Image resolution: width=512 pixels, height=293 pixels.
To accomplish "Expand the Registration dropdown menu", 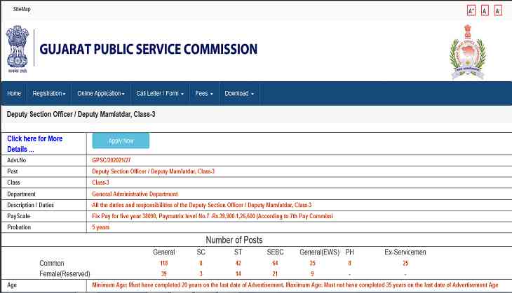I will click(49, 94).
